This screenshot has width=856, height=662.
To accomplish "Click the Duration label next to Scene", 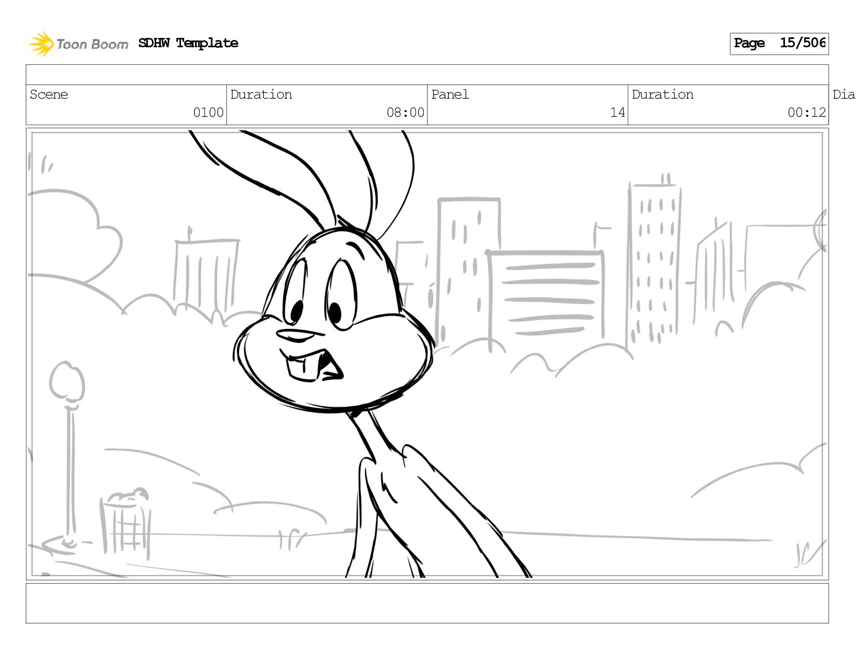I will click(261, 94).
